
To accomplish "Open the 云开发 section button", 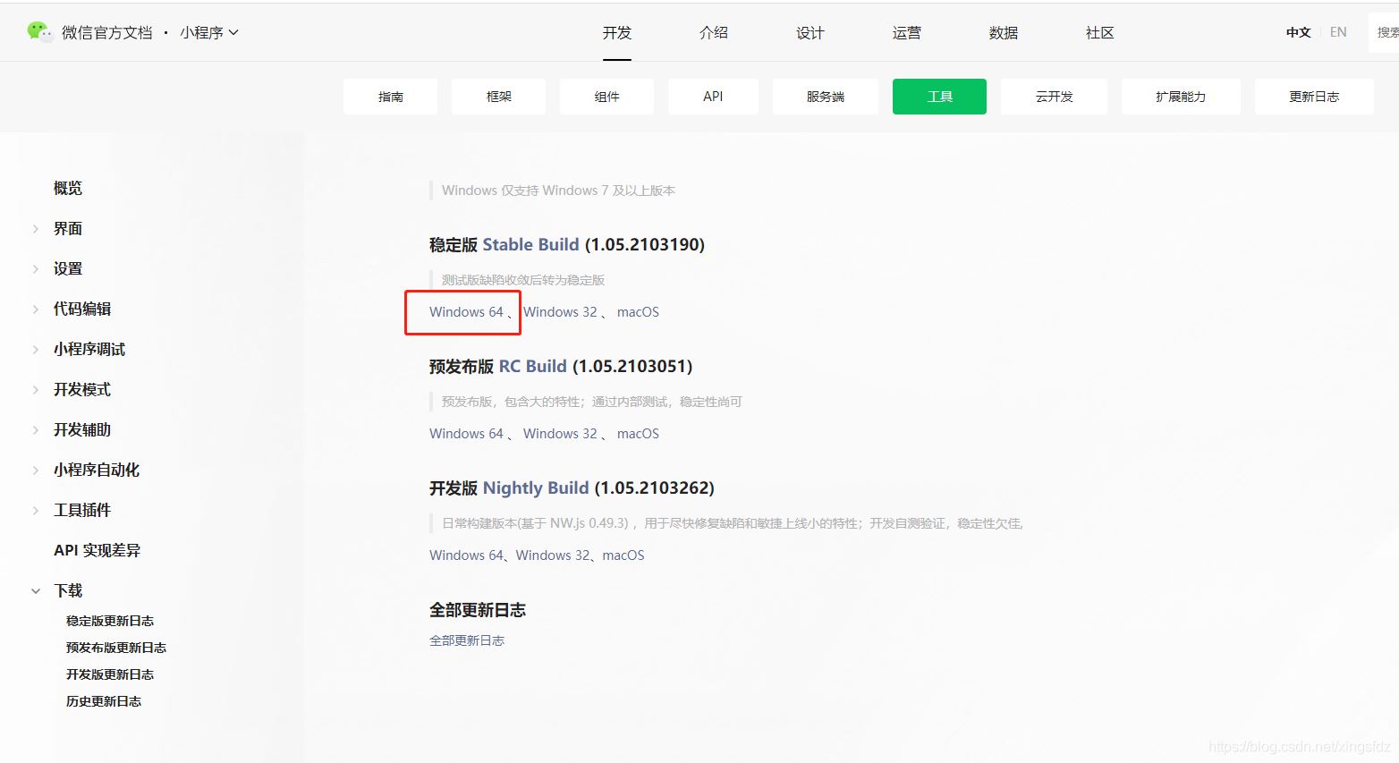I will [1054, 97].
